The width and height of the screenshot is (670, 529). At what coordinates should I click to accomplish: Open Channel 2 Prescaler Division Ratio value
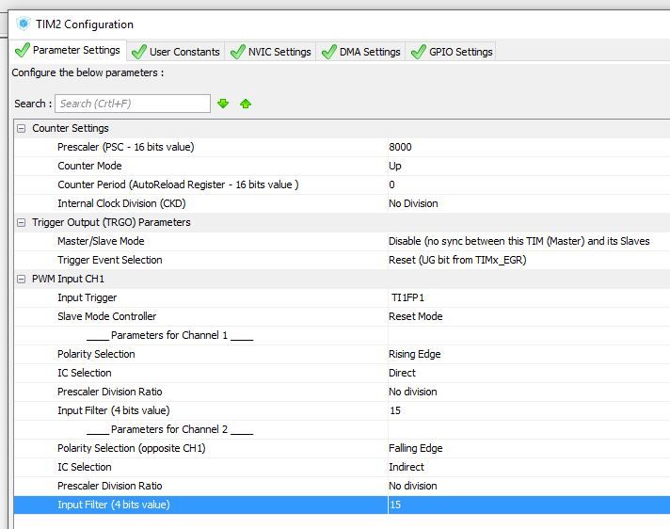click(x=413, y=486)
